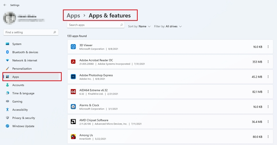Click the Privacy shield icon
This screenshot has width=277, height=145.
(8, 118)
